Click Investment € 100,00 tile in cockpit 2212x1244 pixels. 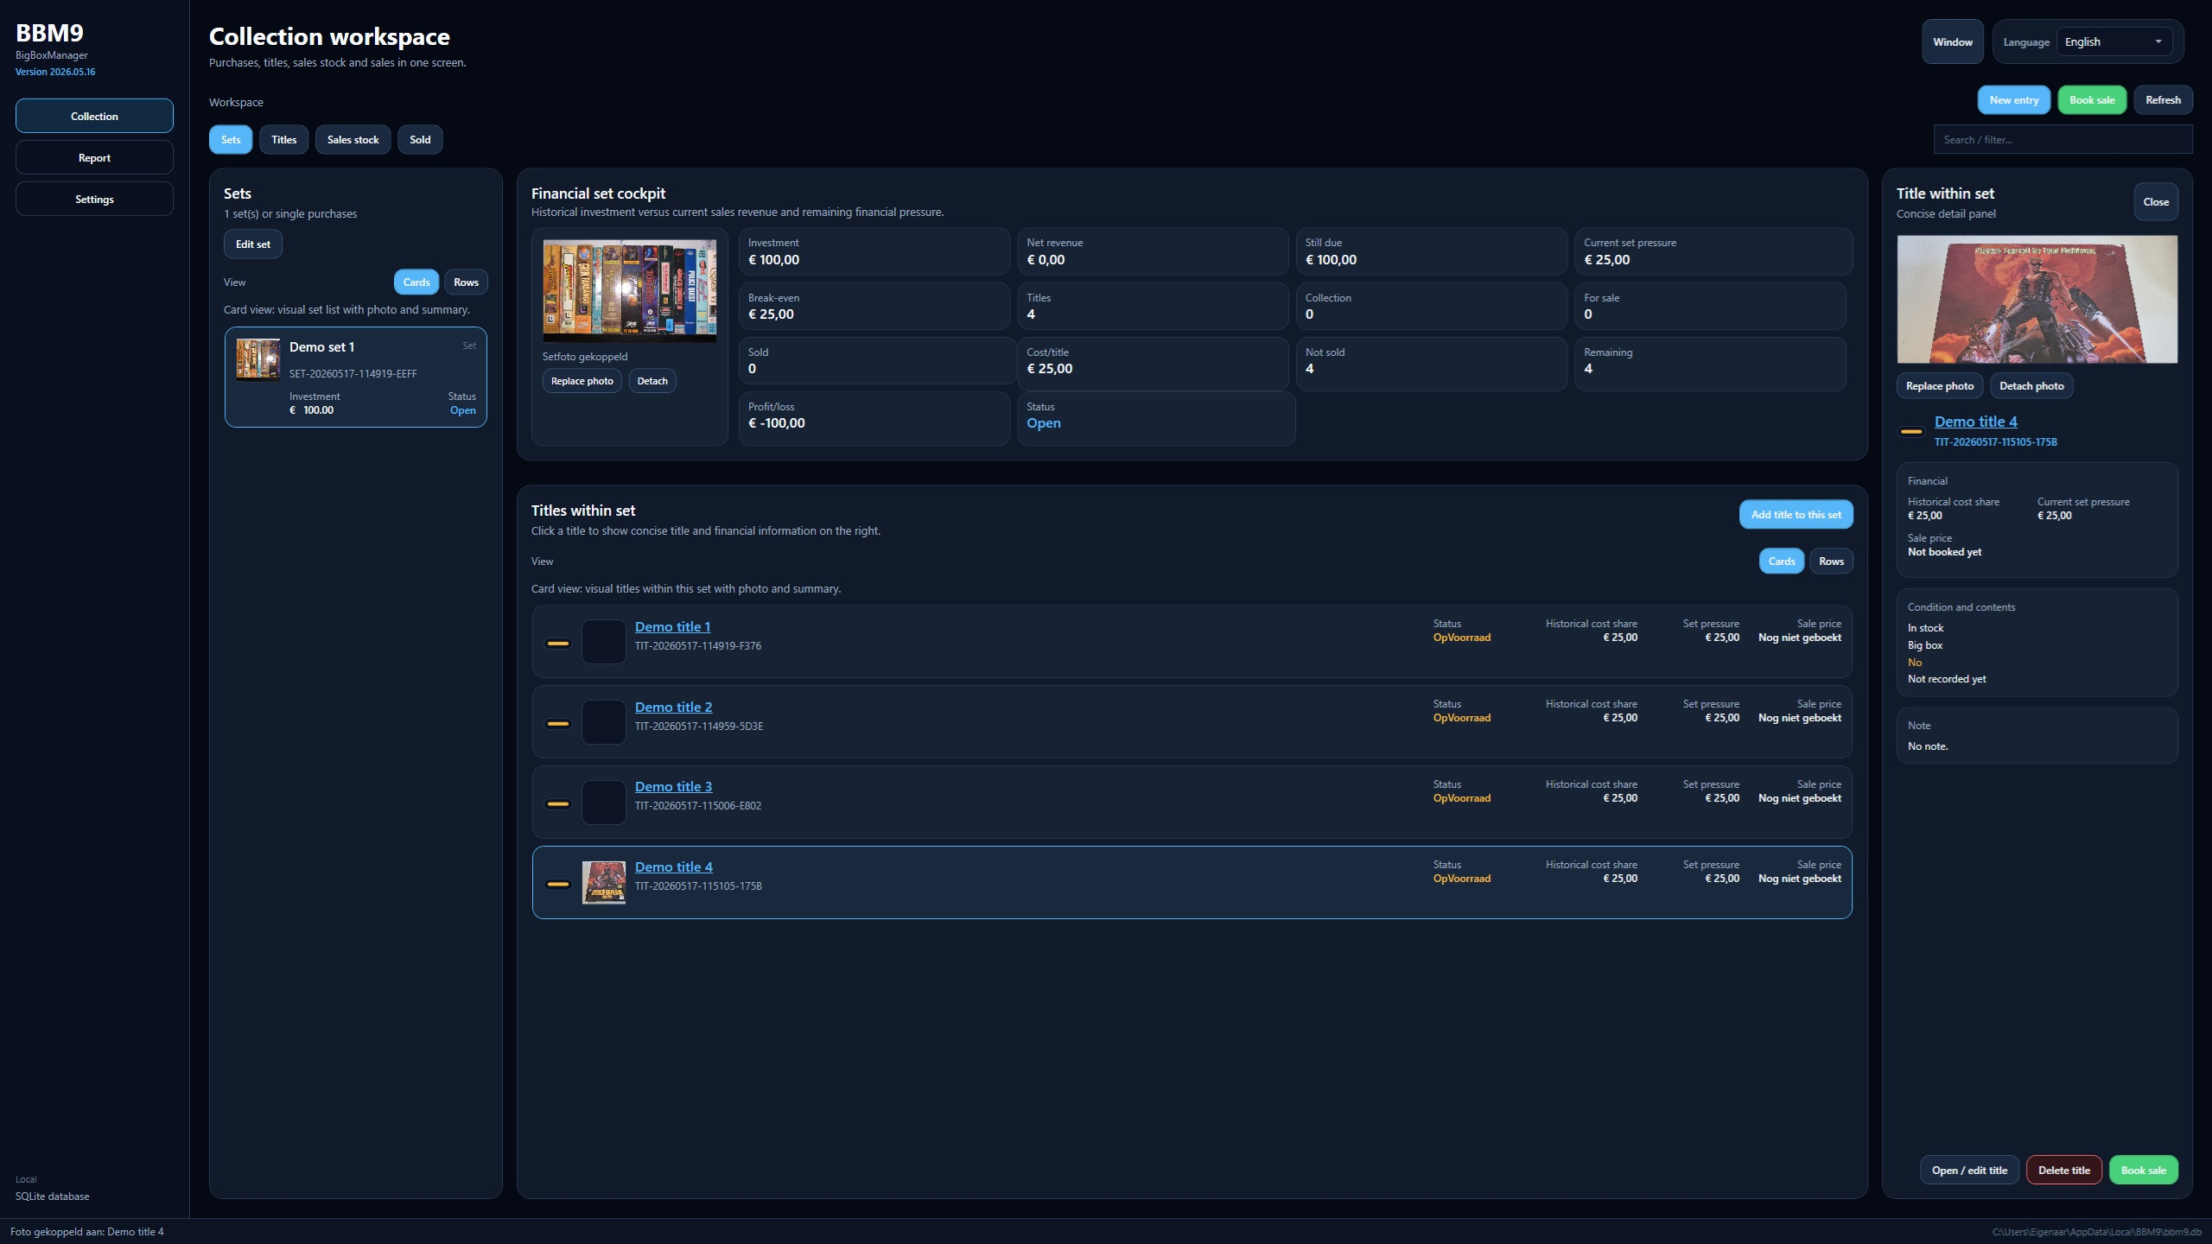coord(874,251)
